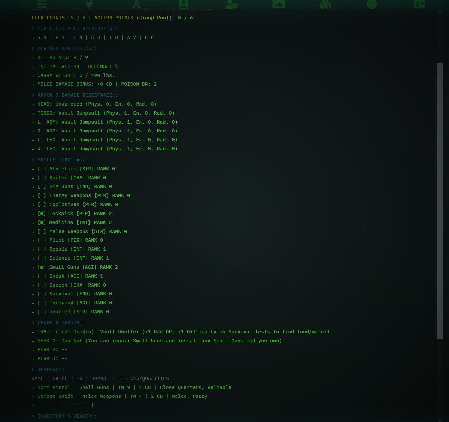Select the L. LEG: Vault Jumpsuit row
The height and width of the screenshot is (422, 449).
(105, 140)
